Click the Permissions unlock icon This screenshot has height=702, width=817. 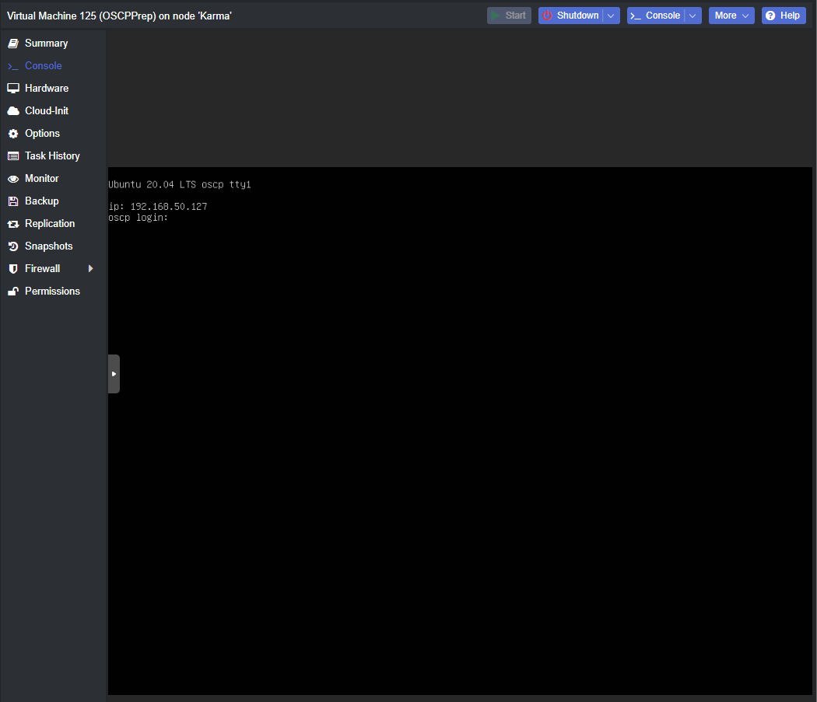(13, 291)
